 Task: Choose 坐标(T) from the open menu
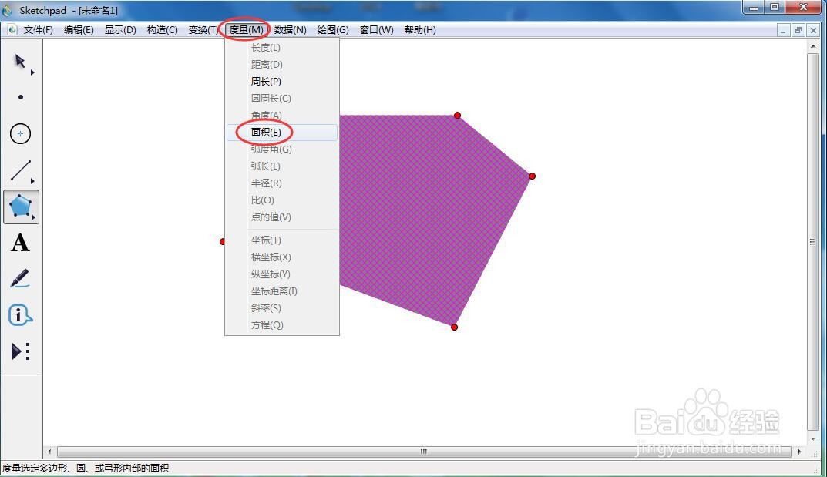[x=265, y=240]
